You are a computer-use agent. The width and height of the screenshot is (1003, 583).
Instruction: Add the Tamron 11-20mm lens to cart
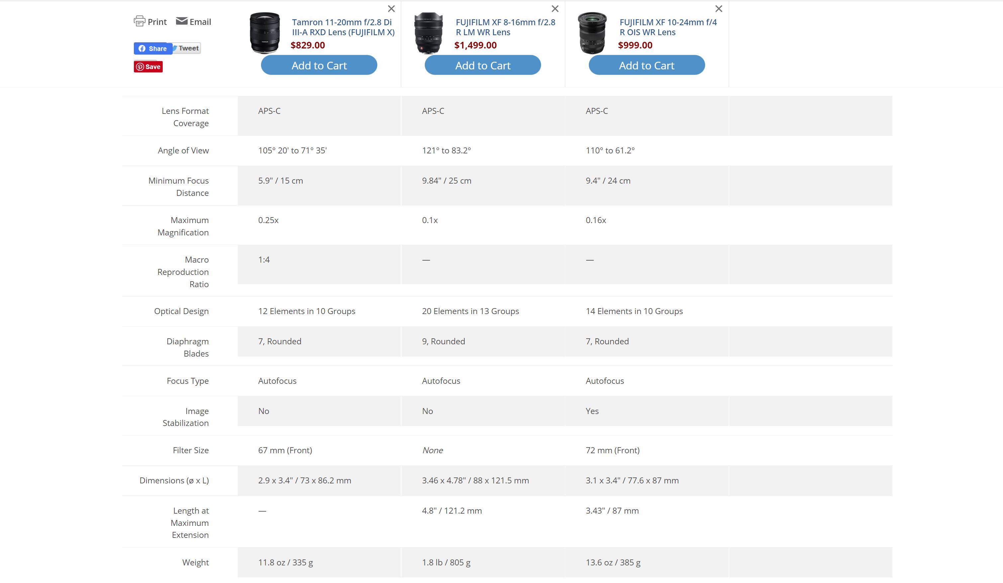[x=319, y=65]
